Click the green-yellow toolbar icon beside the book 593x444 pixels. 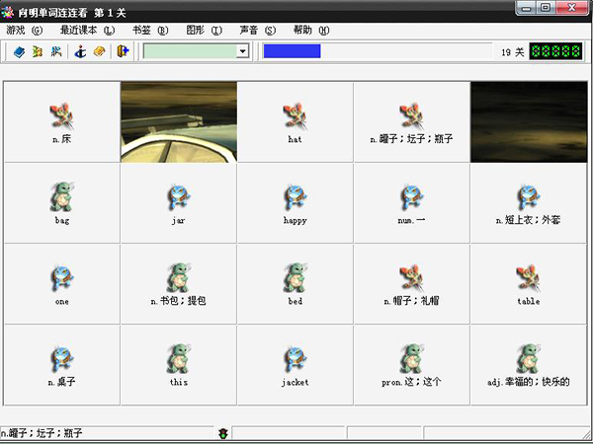pos(38,51)
